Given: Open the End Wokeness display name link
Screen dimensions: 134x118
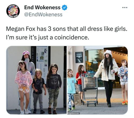Looking at the screenshot, I should click(x=42, y=7).
